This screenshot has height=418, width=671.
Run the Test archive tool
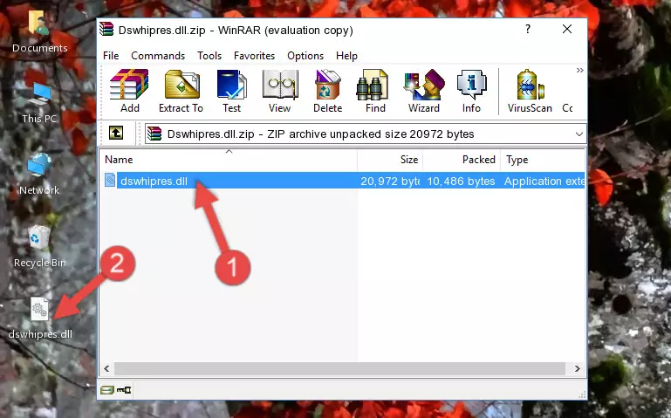pyautogui.click(x=231, y=91)
